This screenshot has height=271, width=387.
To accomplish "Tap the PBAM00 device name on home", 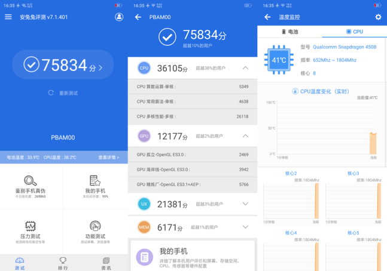I will pos(63,137).
